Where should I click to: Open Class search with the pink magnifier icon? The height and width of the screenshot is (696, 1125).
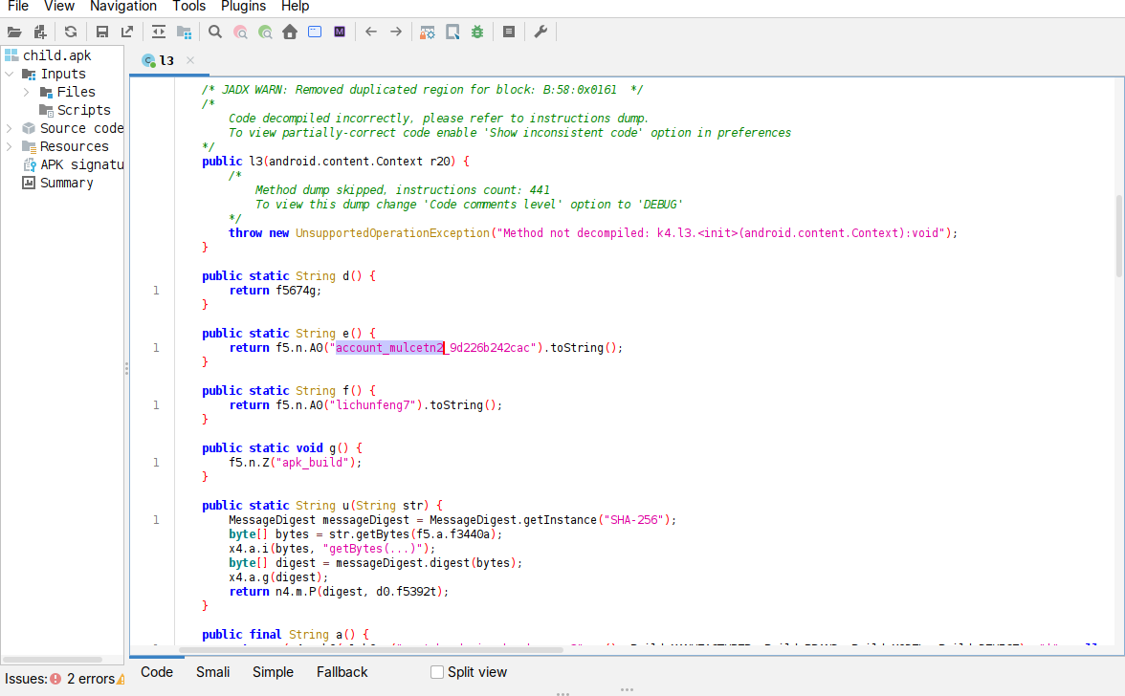tap(240, 32)
